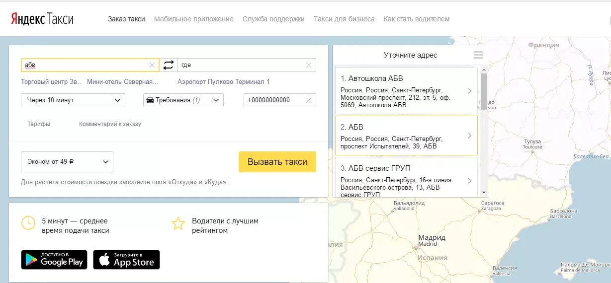The width and height of the screenshot is (611, 283).
Task: Click the clock icon near 5 минут
Action: pyautogui.click(x=28, y=223)
